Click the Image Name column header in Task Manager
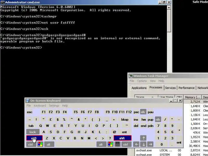The width and height of the screenshot is (208, 156). [146, 96]
